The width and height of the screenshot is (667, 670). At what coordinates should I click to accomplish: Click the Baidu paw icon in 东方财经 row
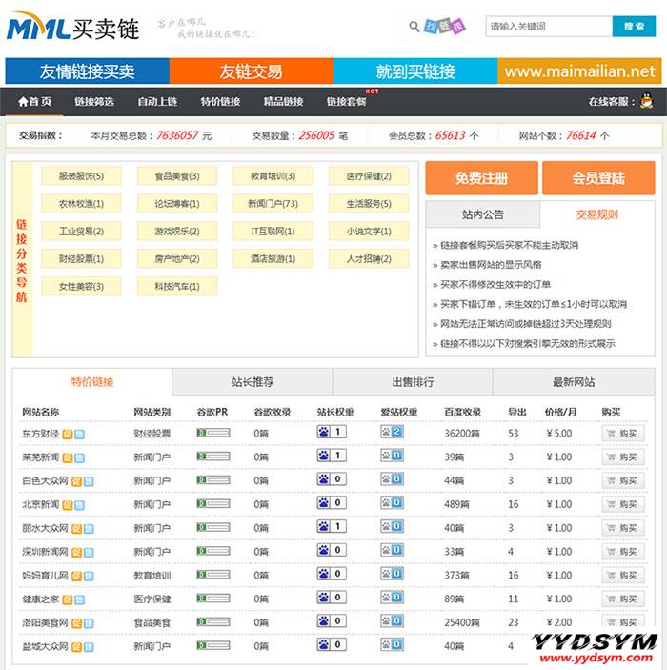point(323,432)
